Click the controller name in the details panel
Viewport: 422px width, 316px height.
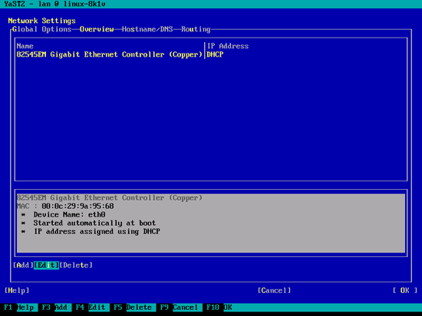click(109, 198)
